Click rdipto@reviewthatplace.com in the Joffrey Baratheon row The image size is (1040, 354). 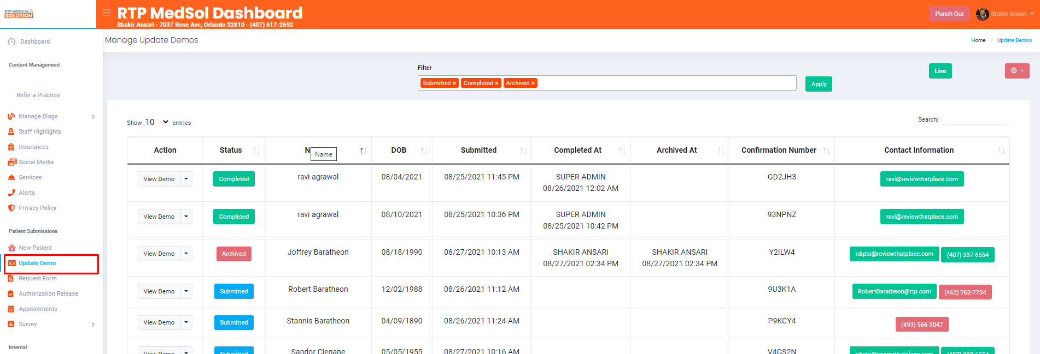894,254
